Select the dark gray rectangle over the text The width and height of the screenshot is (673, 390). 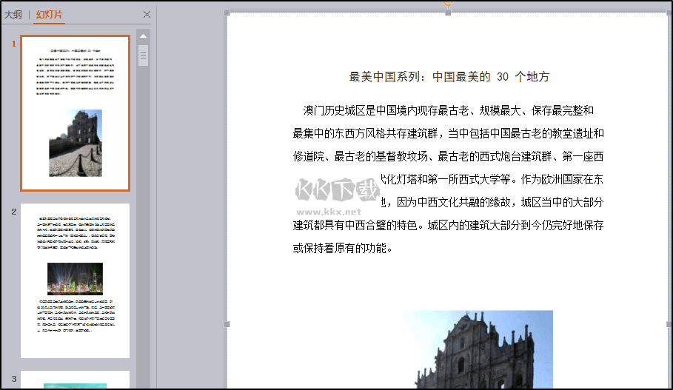pos(338,197)
